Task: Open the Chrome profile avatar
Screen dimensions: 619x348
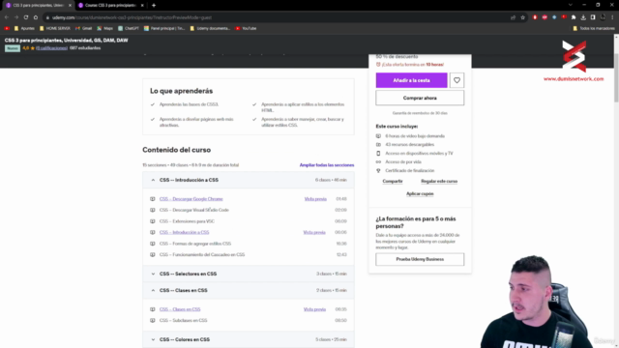Action: coord(603,17)
